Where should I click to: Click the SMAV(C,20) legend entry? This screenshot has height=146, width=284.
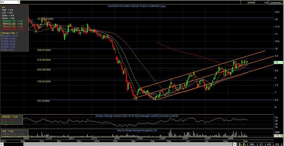pyautogui.click(x=12, y=24)
